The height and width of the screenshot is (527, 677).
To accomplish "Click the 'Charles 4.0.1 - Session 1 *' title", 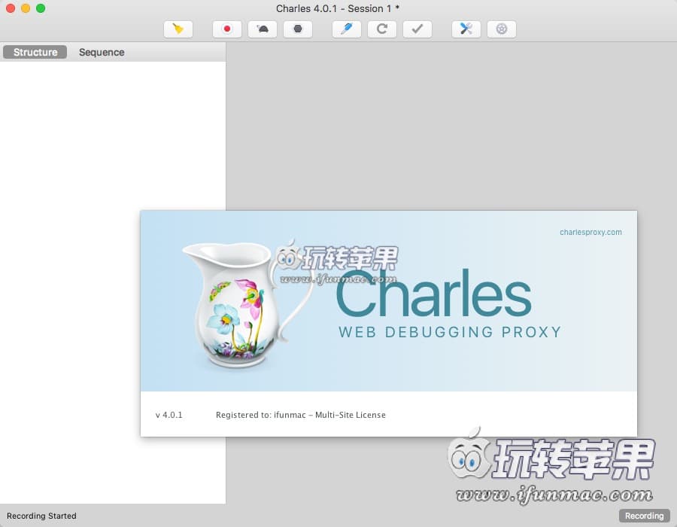I will pos(338,8).
